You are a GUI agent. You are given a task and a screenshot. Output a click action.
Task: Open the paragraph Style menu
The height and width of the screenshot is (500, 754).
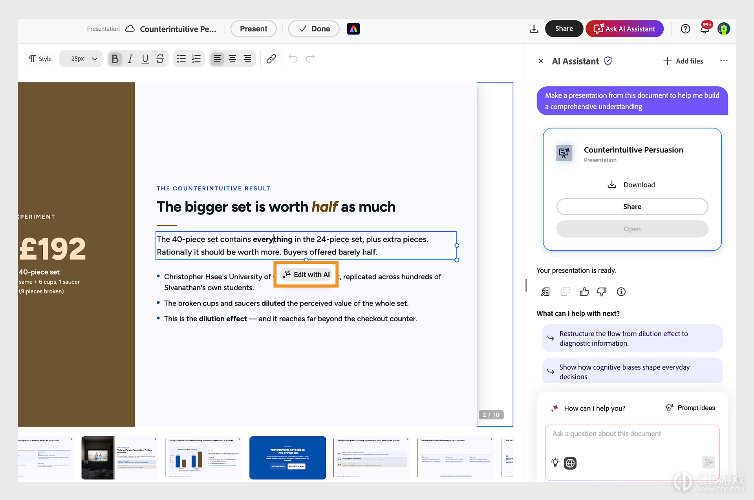click(40, 59)
